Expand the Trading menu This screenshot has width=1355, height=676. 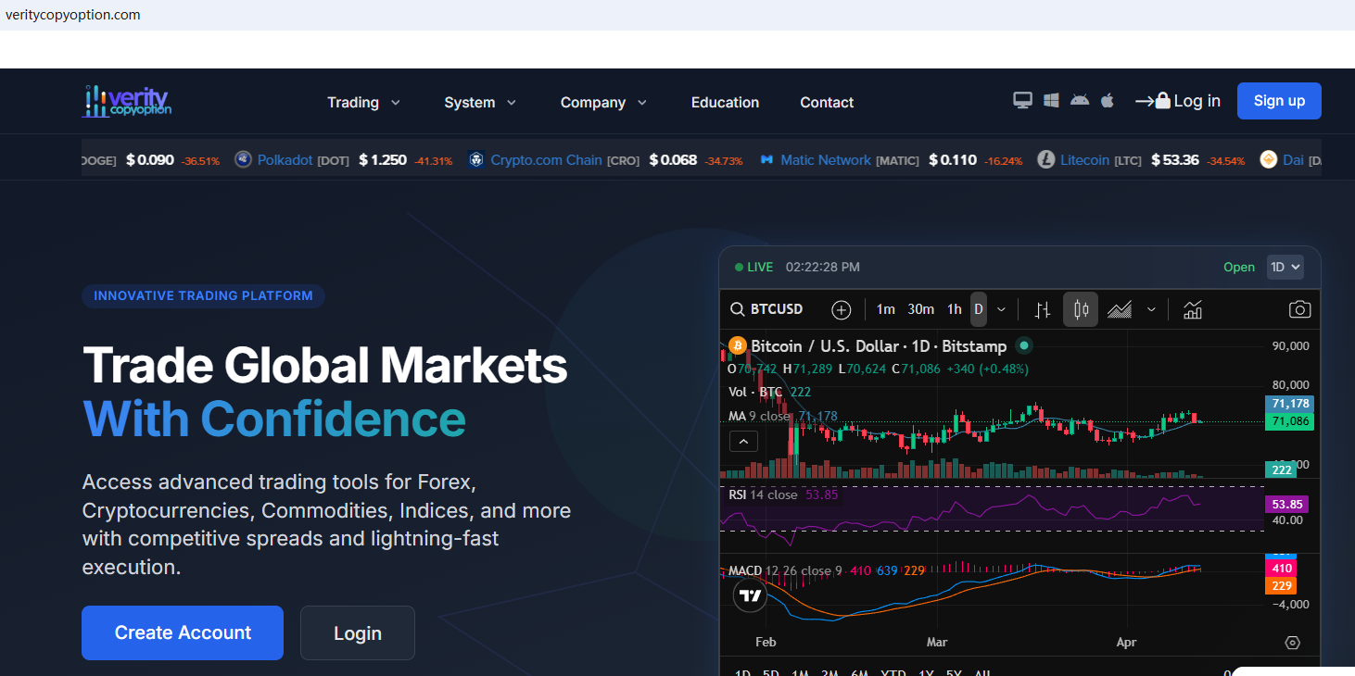(363, 102)
